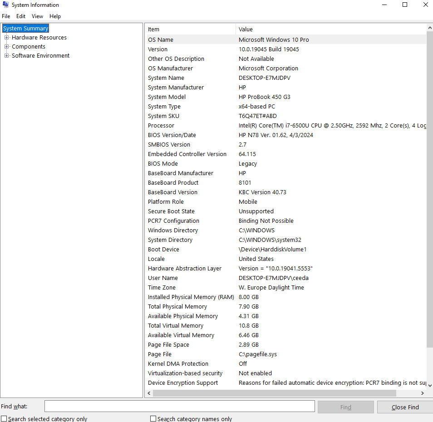Select the PCR7 Configuration row

285,221
